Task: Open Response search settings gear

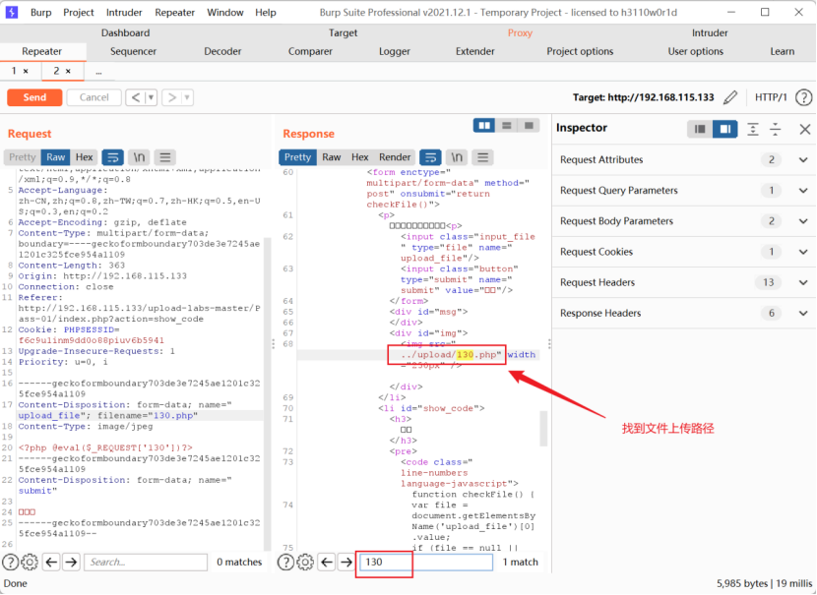Action: click(305, 563)
